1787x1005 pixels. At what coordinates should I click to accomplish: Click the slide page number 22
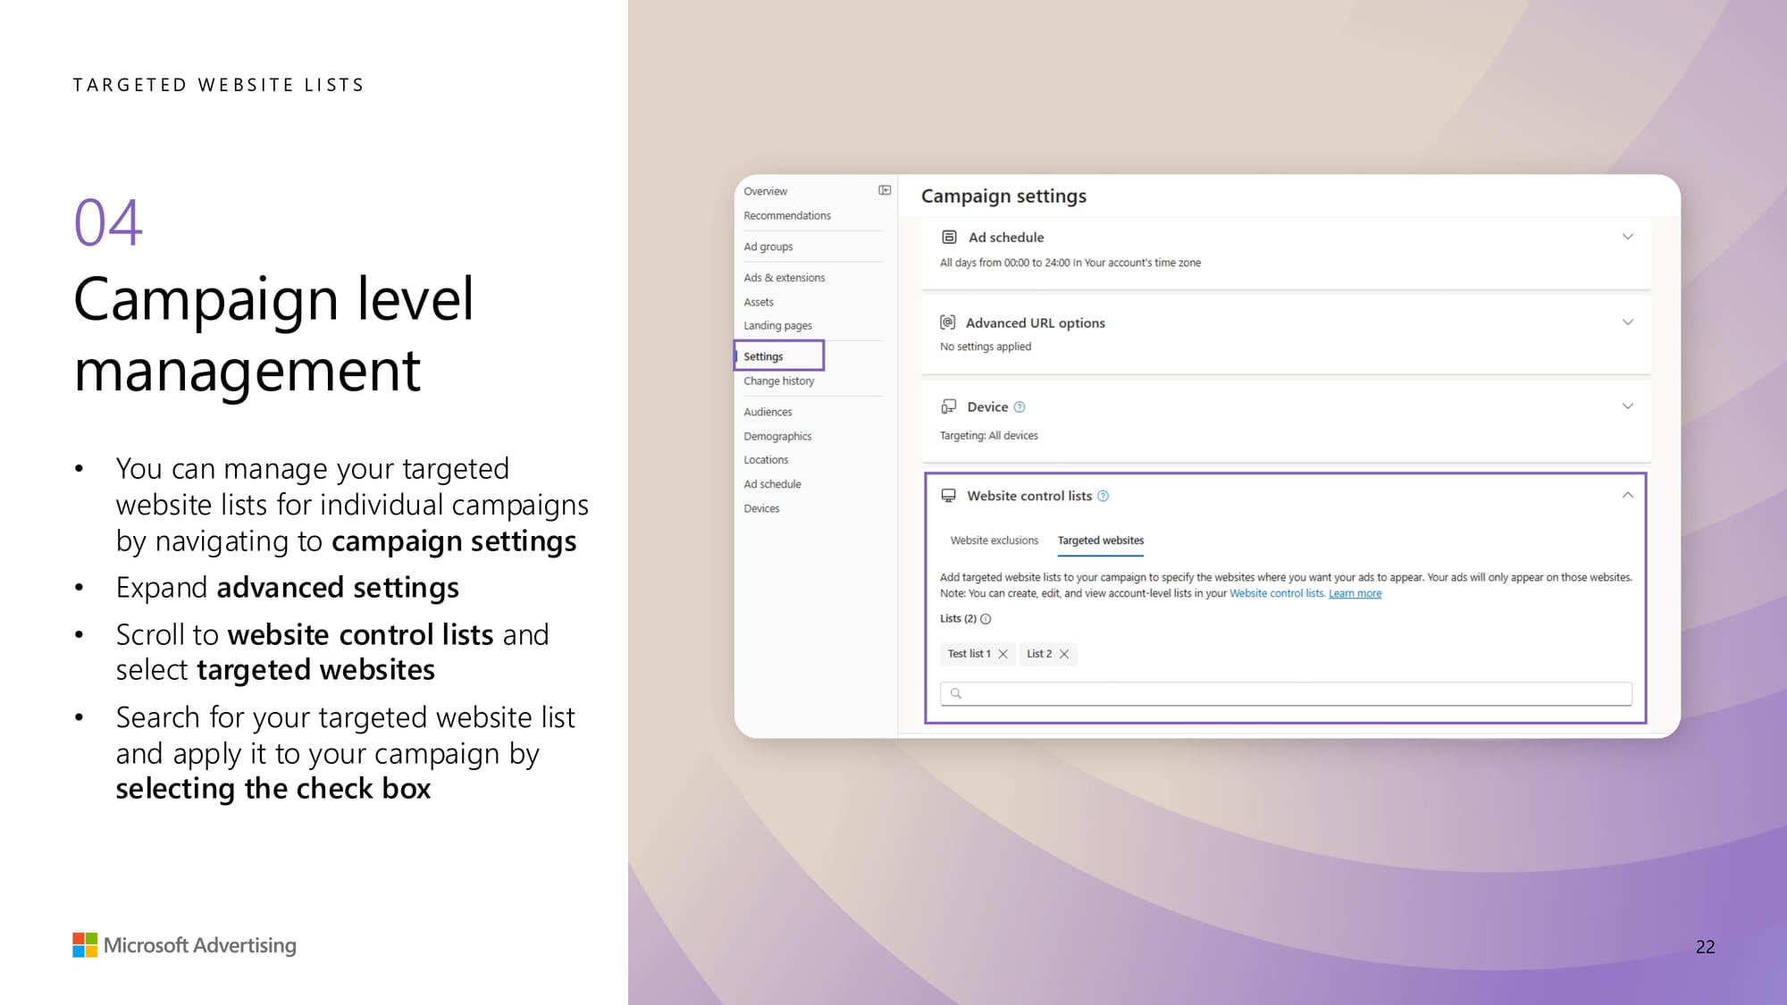point(1705,947)
